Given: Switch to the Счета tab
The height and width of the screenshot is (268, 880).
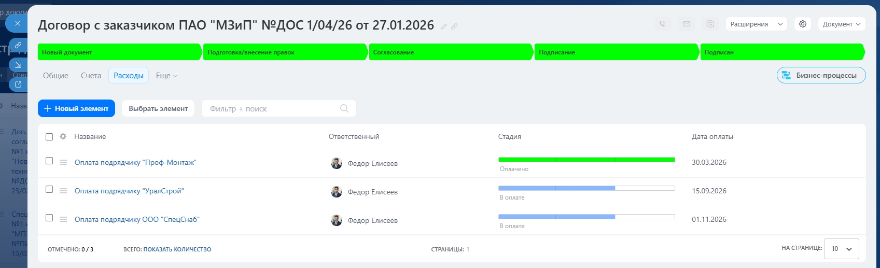Looking at the screenshot, I should click(91, 76).
